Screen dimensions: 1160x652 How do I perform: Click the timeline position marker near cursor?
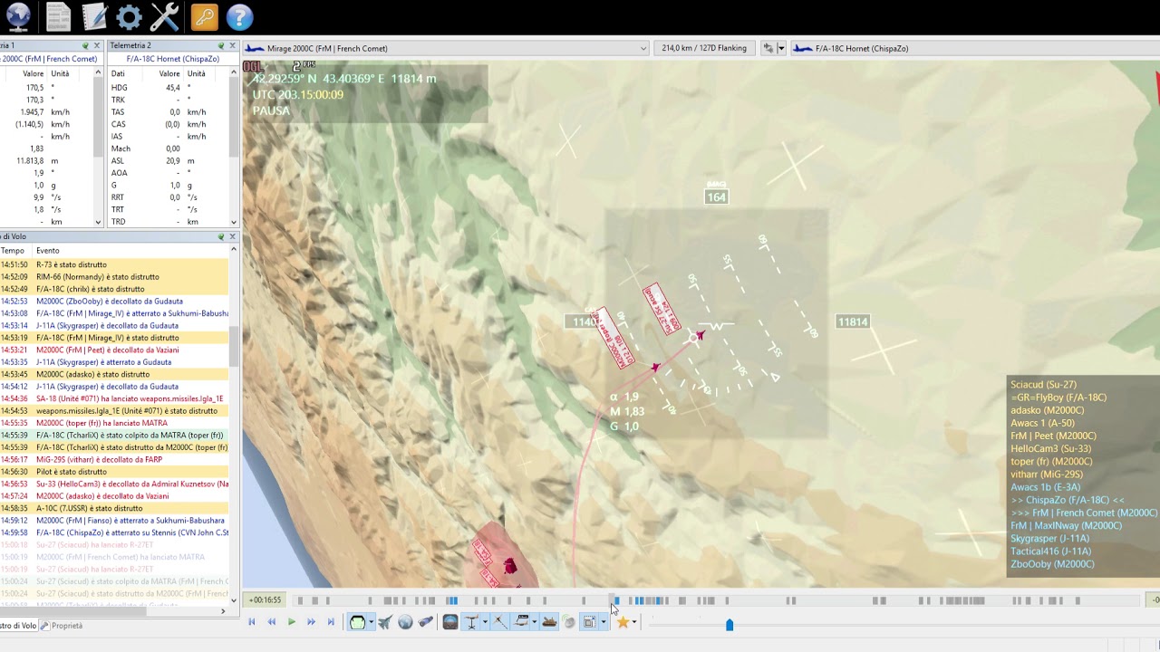click(613, 599)
